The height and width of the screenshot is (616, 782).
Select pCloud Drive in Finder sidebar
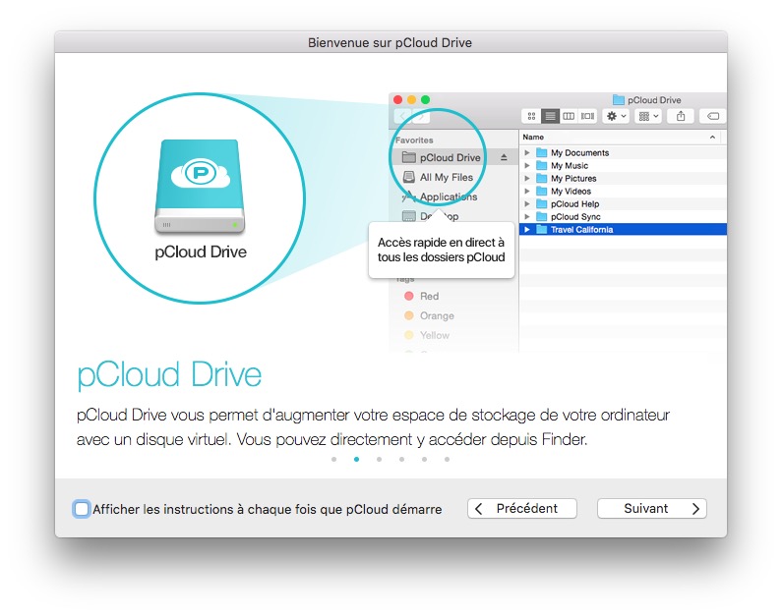452,157
